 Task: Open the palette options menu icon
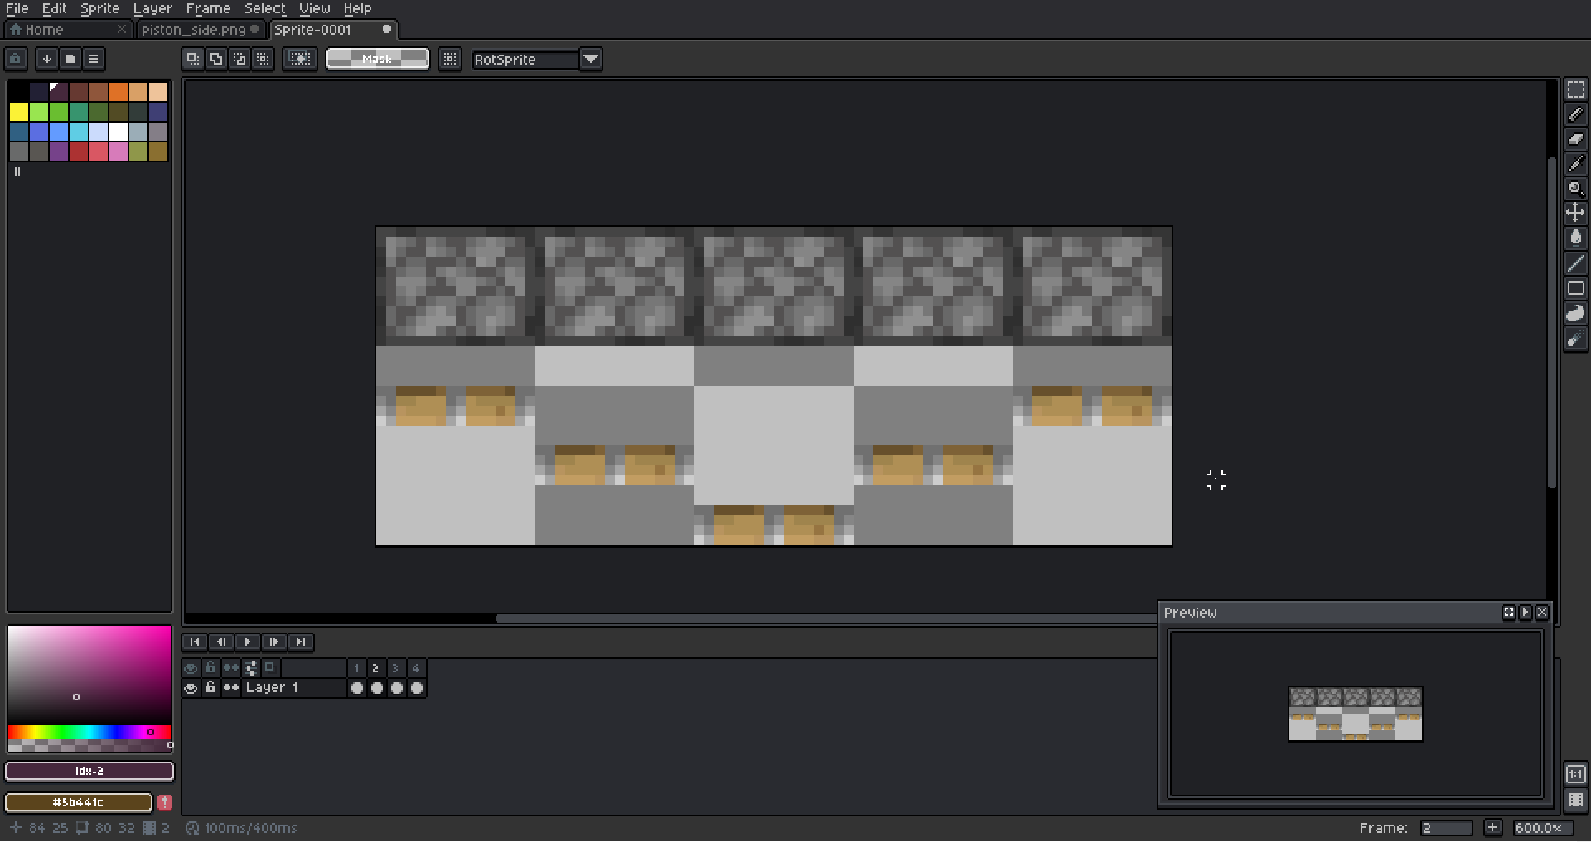94,59
